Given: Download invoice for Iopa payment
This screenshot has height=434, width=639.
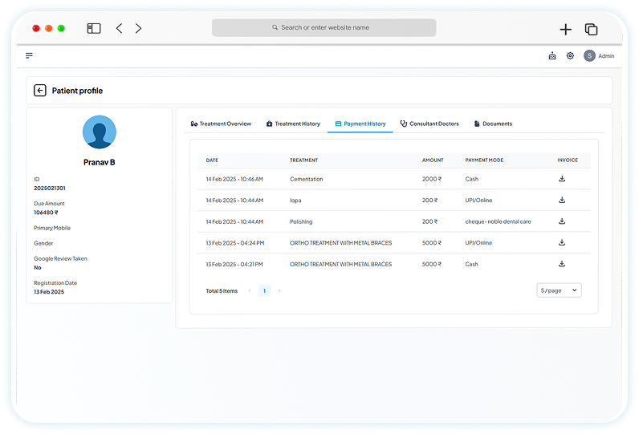Looking at the screenshot, I should click(562, 200).
